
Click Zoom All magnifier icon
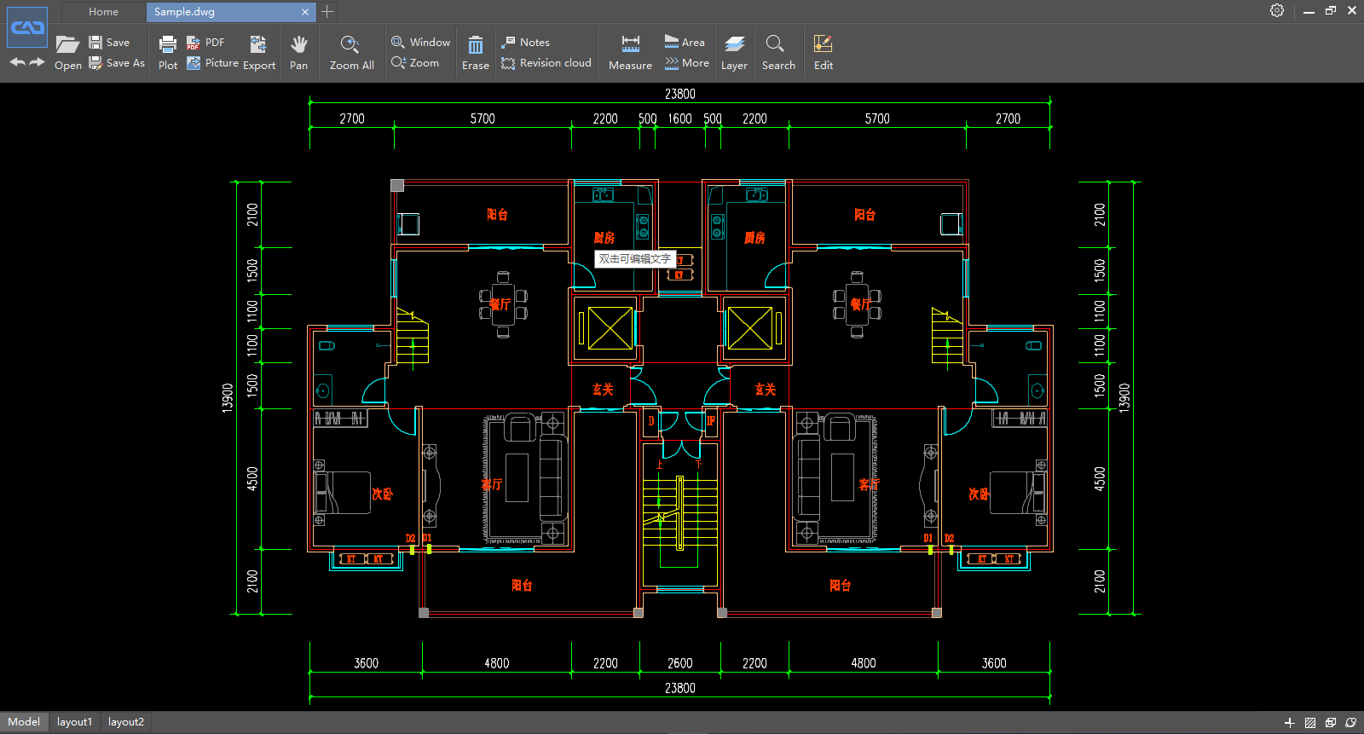pyautogui.click(x=350, y=45)
